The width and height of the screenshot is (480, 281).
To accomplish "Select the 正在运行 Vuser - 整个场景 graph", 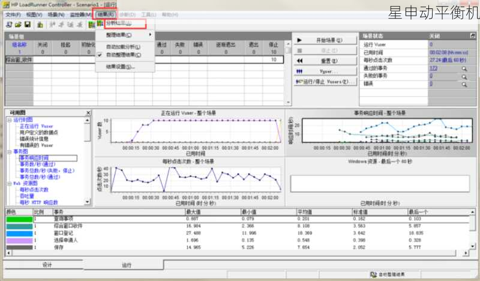I will 190,133.
